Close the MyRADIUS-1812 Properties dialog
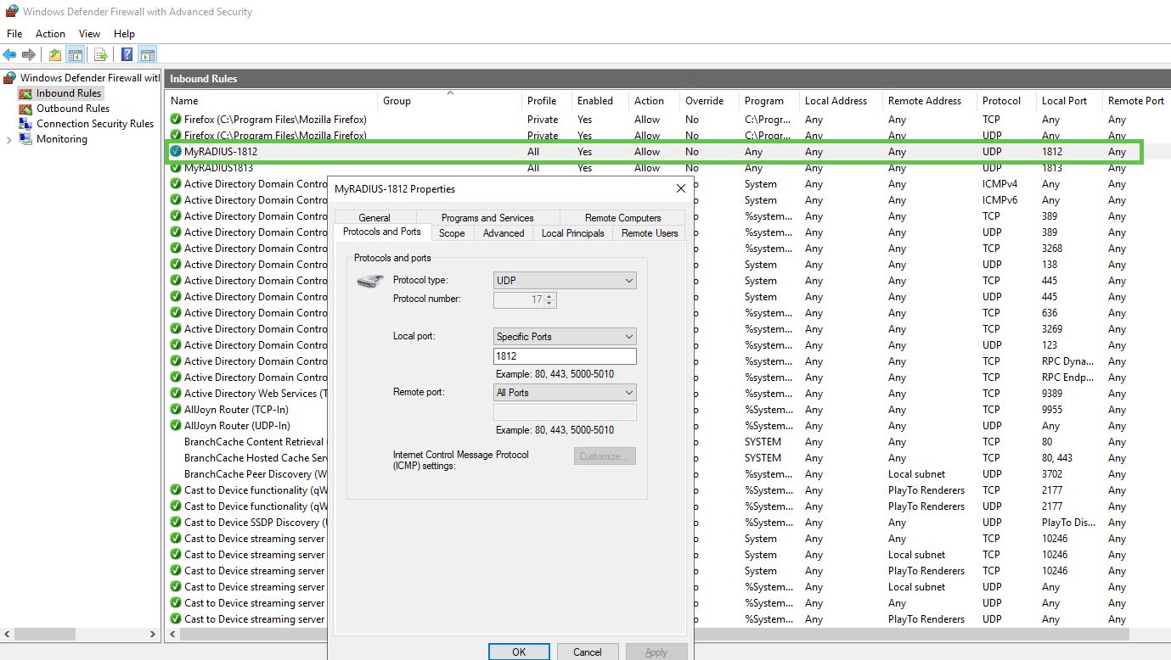The height and width of the screenshot is (660, 1171). pos(680,188)
